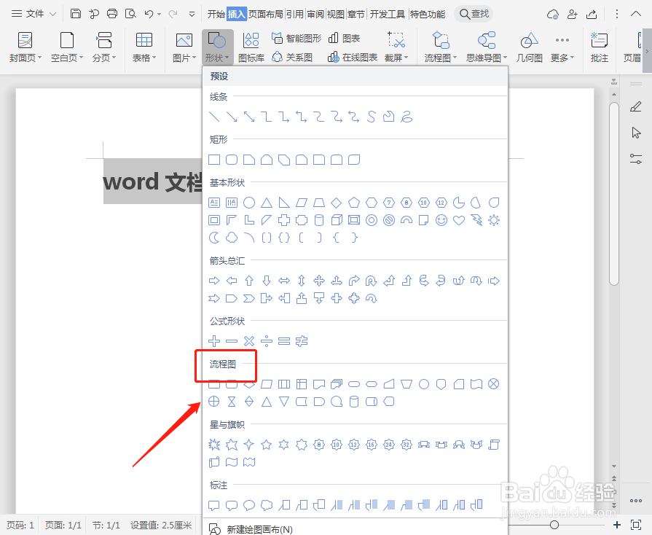Select the oval basic shape
The image size is (652, 535).
249,203
